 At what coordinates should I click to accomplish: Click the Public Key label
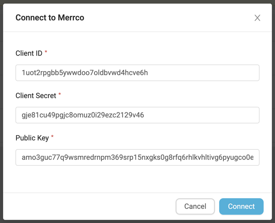coord(32,138)
